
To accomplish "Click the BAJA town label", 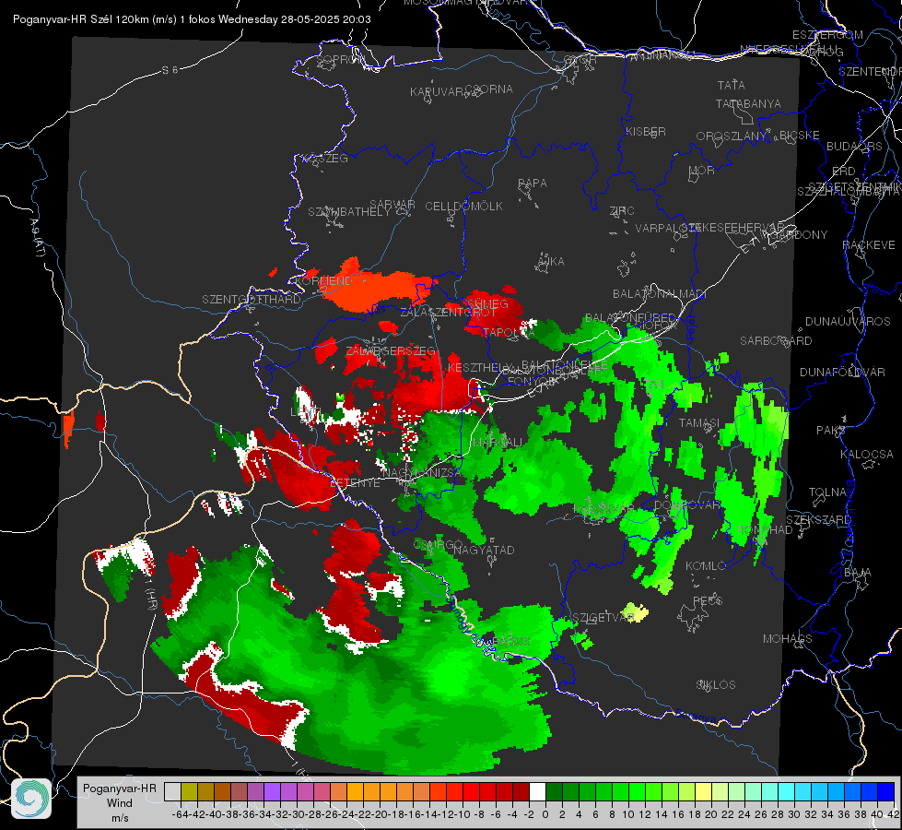I will [858, 573].
